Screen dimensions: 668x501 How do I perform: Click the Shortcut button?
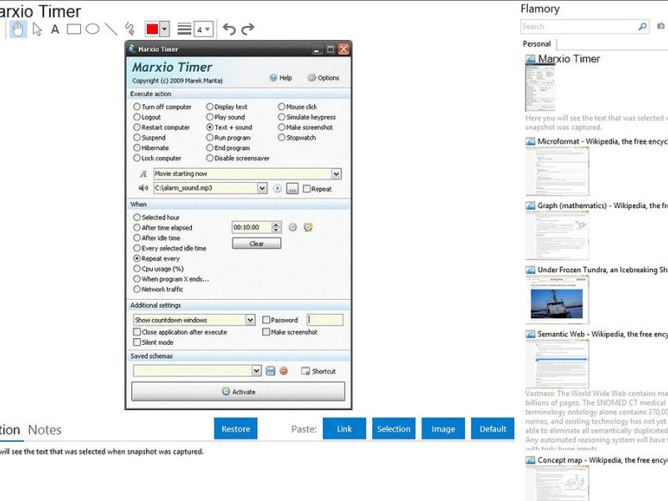[319, 371]
